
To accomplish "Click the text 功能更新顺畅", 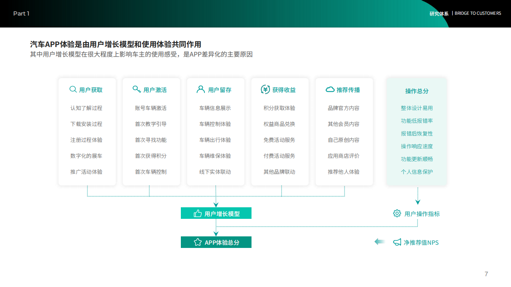I will point(417,159).
